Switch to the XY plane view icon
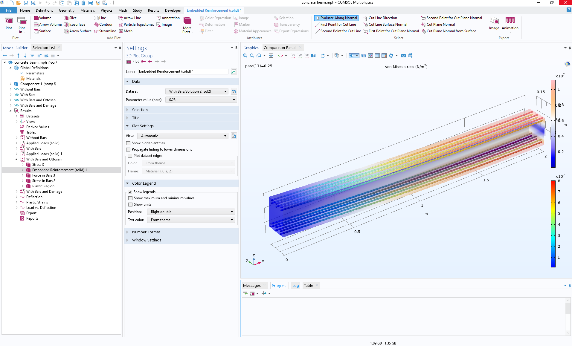The width and height of the screenshot is (572, 346). 293,56
